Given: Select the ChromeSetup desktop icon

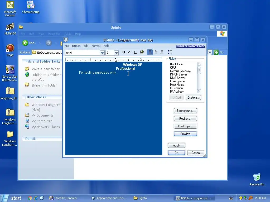Looking at the screenshot, I should tap(31, 7).
